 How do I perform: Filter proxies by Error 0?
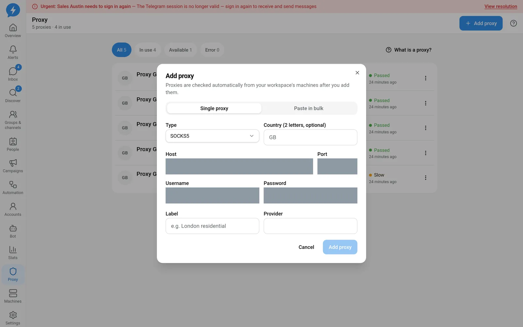[212, 50]
